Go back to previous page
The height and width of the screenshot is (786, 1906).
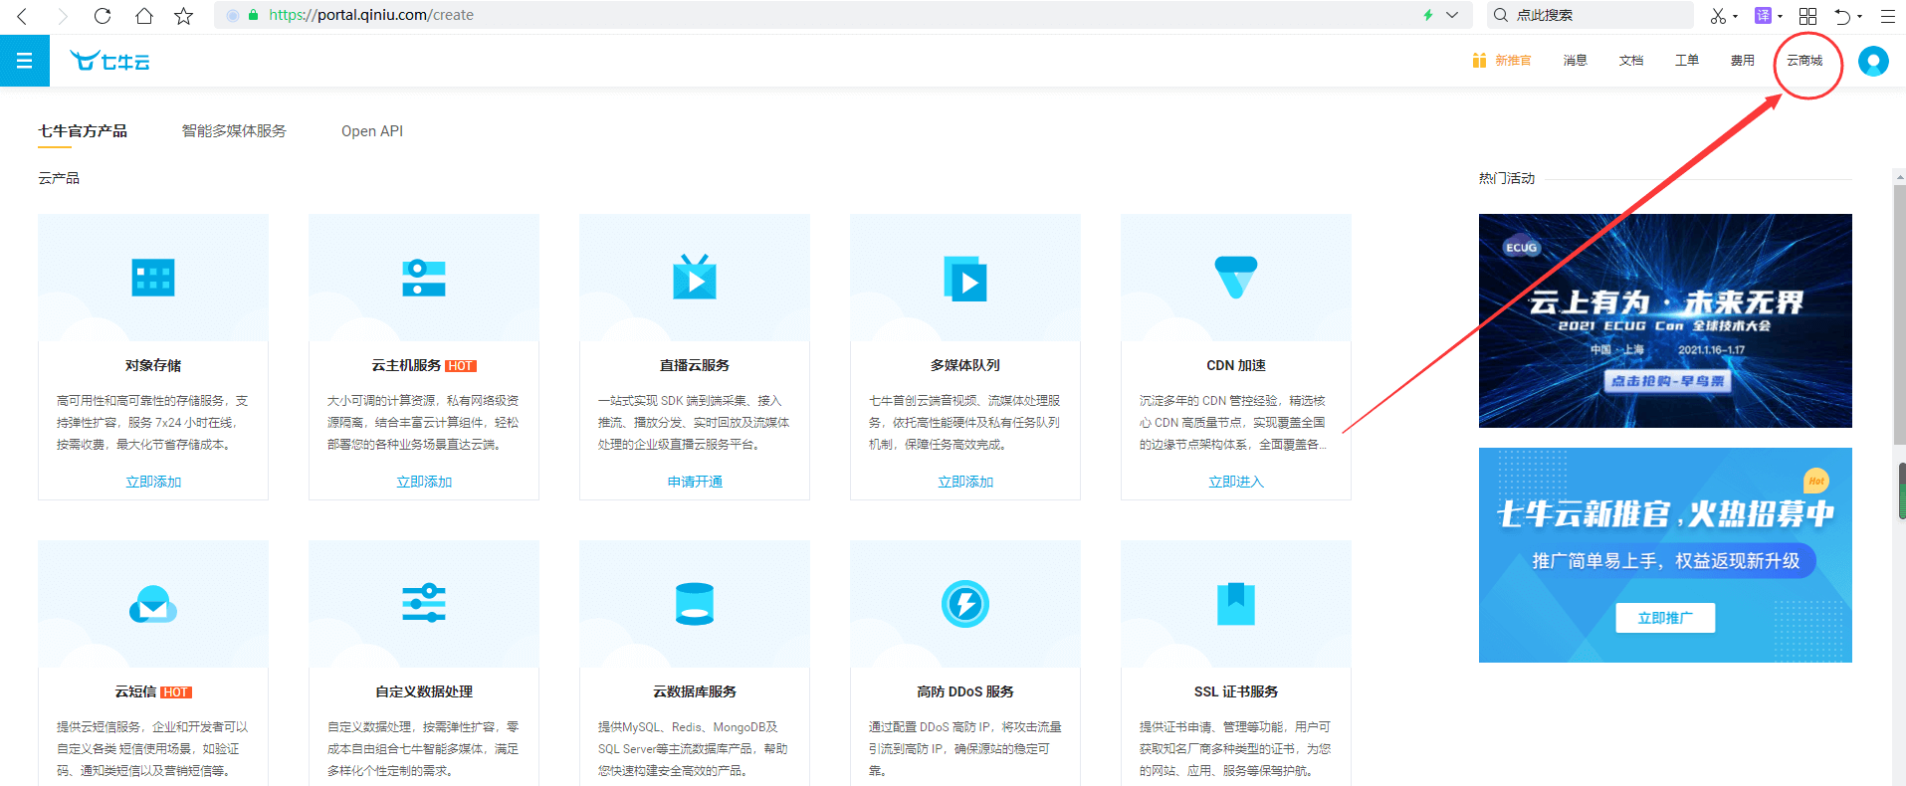[22, 15]
